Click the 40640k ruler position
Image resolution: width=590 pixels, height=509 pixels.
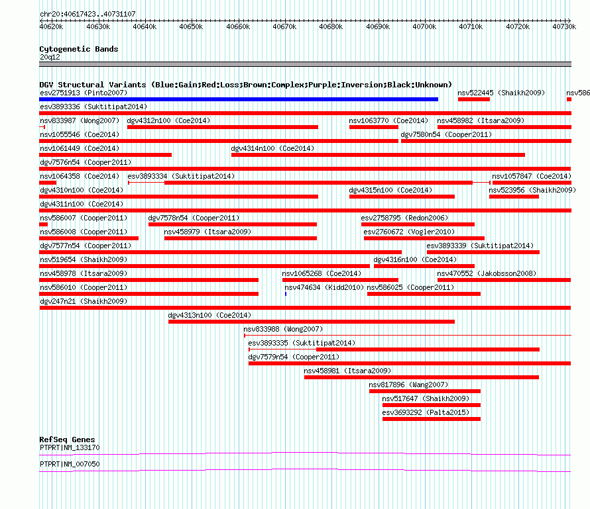click(145, 26)
